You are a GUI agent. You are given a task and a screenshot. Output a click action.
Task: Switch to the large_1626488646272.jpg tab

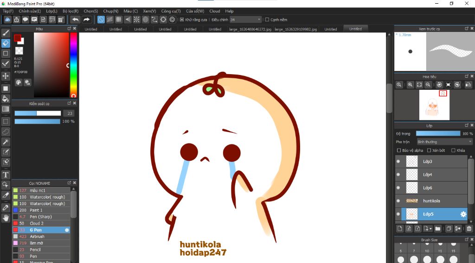pyautogui.click(x=250, y=29)
